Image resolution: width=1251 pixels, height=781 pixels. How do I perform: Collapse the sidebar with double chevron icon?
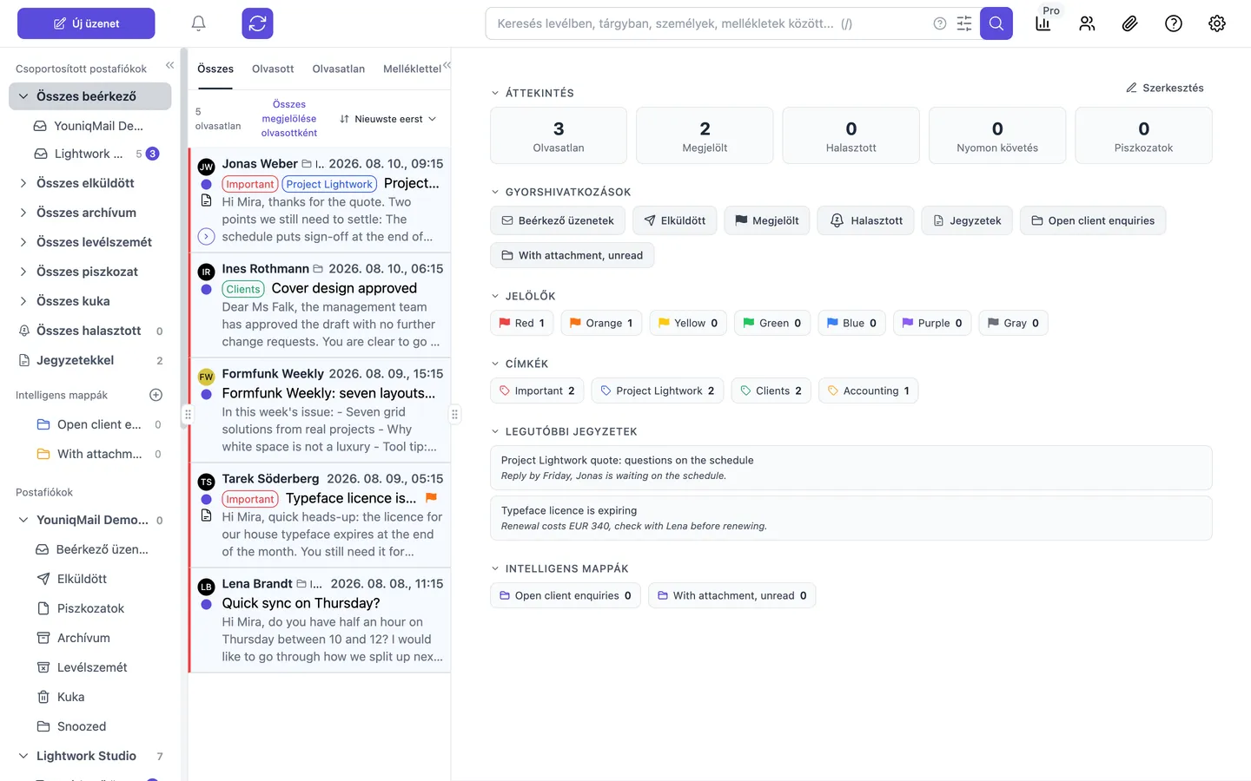[x=170, y=65]
